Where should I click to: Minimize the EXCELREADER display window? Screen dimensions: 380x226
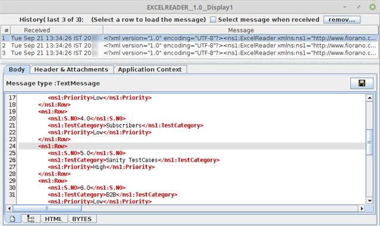coord(345,7)
